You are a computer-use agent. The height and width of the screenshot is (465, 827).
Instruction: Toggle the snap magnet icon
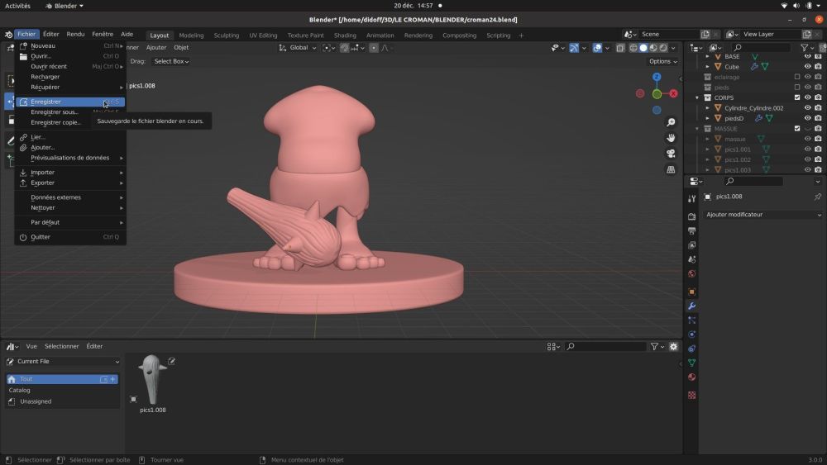click(x=344, y=48)
